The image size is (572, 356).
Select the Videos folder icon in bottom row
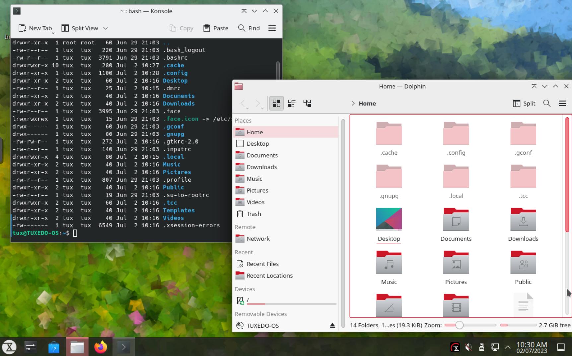click(456, 305)
